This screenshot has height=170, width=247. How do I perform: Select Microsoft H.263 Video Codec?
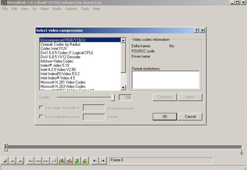80,86
